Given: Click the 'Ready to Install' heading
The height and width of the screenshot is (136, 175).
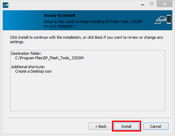Looking at the screenshot, I should coord(60,15).
